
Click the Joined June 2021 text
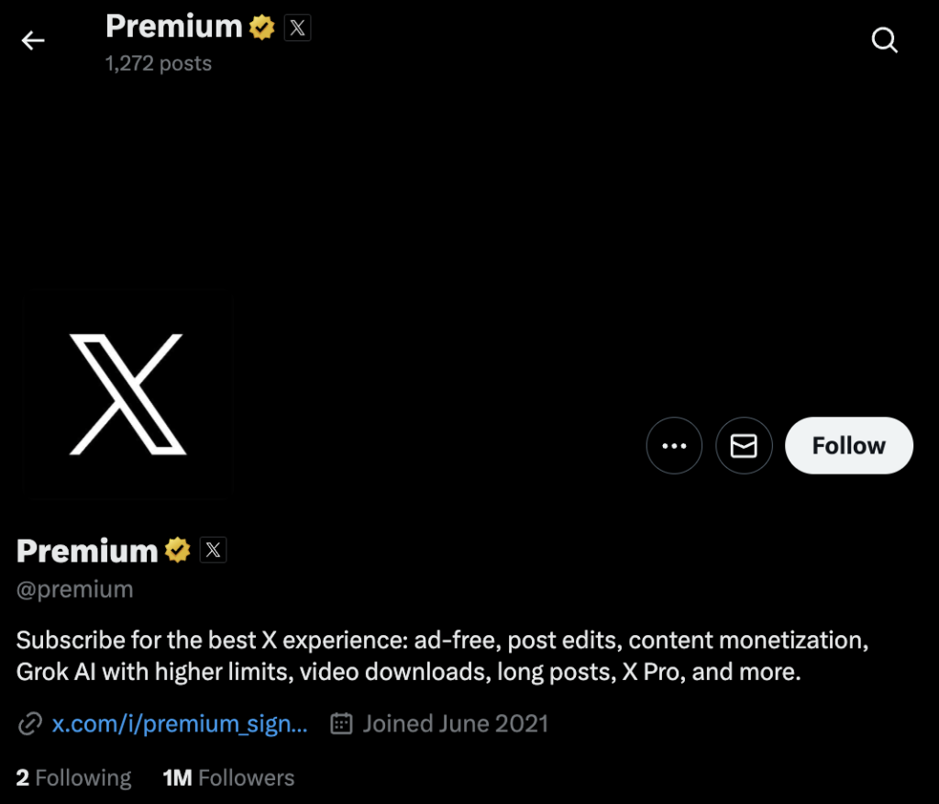click(455, 723)
